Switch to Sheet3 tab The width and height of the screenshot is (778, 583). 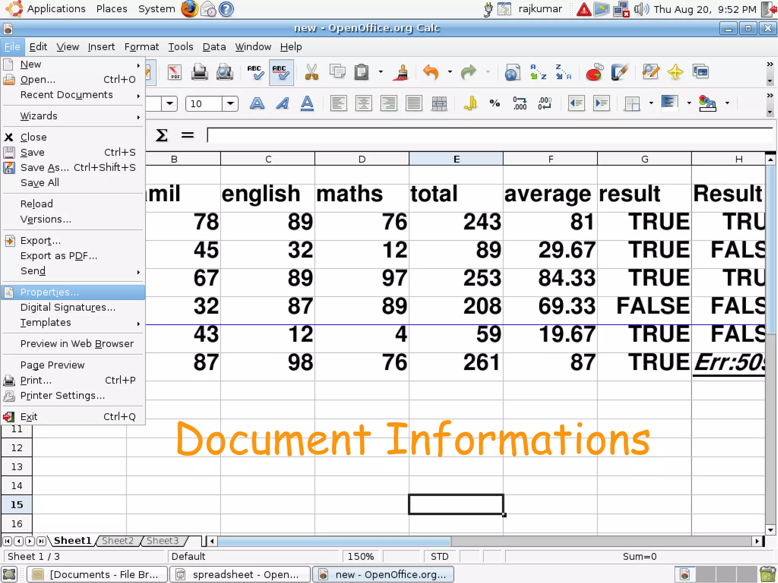coord(163,540)
